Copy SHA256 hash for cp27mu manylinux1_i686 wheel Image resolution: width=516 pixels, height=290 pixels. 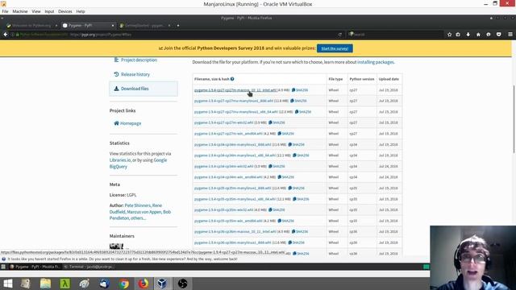pos(298,101)
